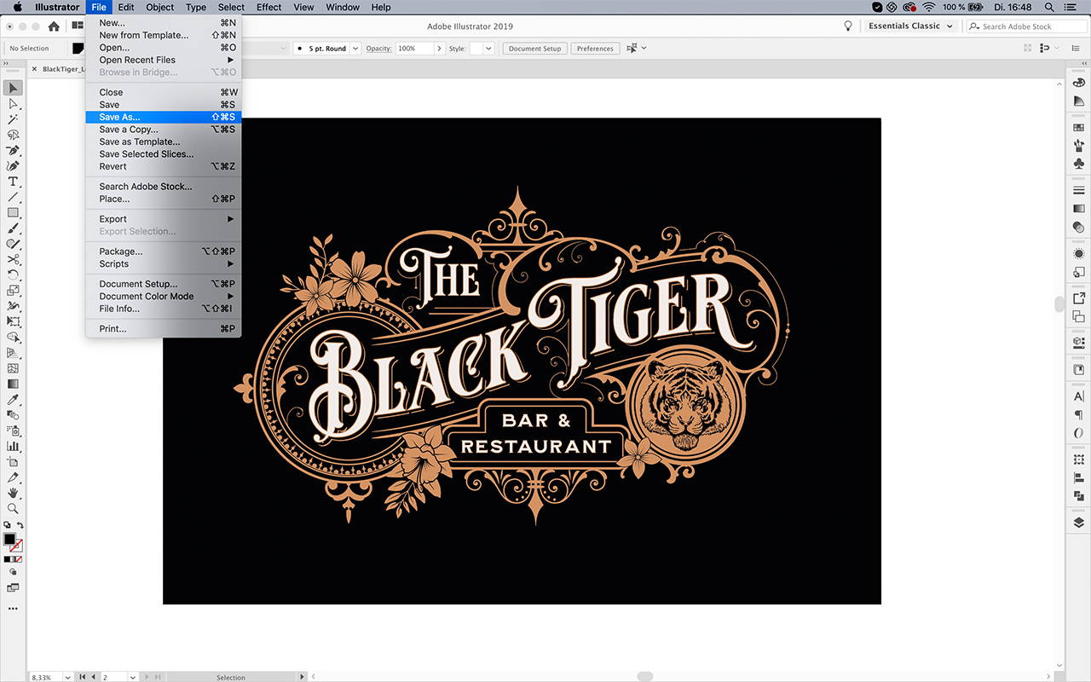The image size is (1091, 682).
Task: Pick the Rectangle tool
Action: coord(13,212)
